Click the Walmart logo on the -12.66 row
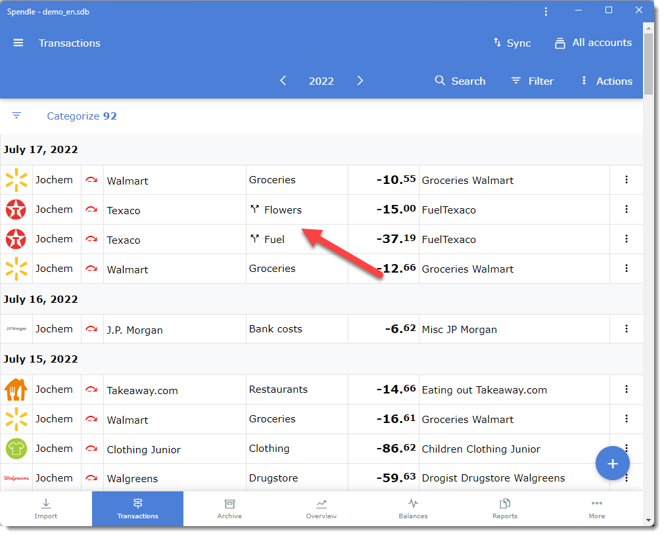This screenshot has width=664, height=536. 16,269
